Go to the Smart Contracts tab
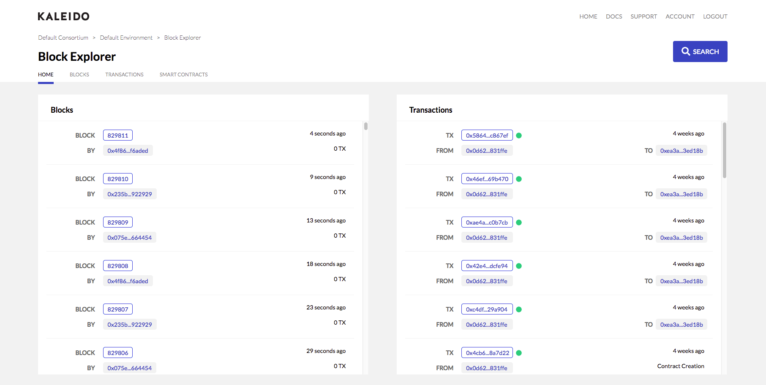Image resolution: width=766 pixels, height=385 pixels. coord(183,75)
